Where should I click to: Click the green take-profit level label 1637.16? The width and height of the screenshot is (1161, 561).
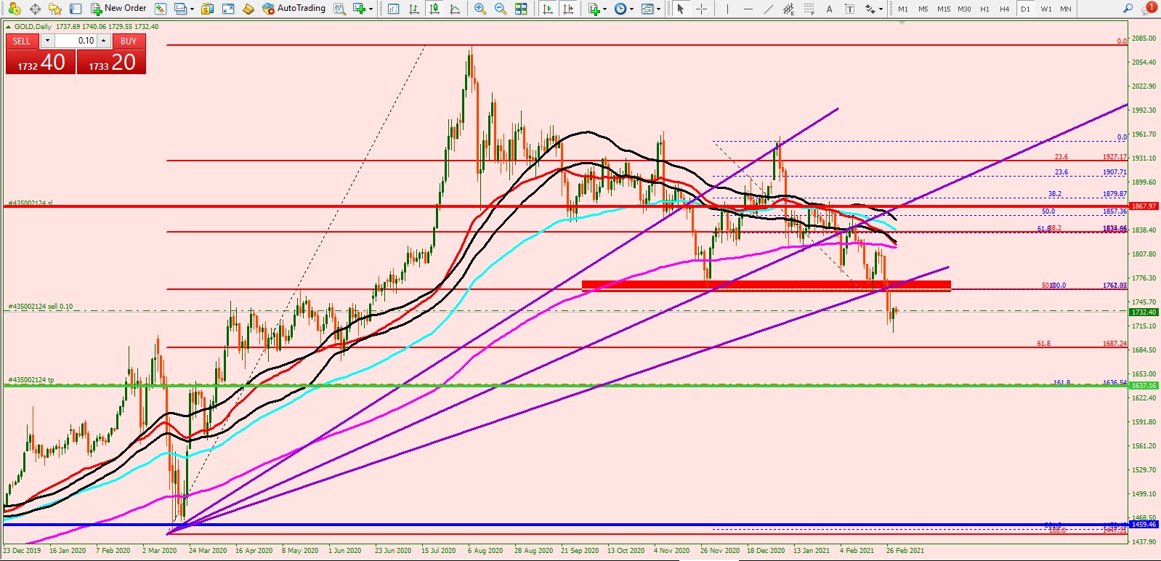pyautogui.click(x=1144, y=386)
